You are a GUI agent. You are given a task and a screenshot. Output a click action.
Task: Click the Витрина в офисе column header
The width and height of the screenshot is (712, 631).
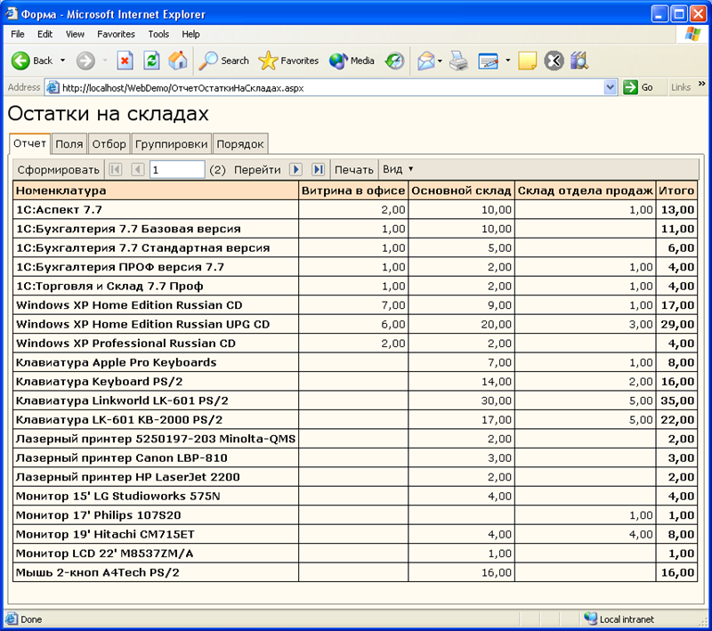coord(353,190)
